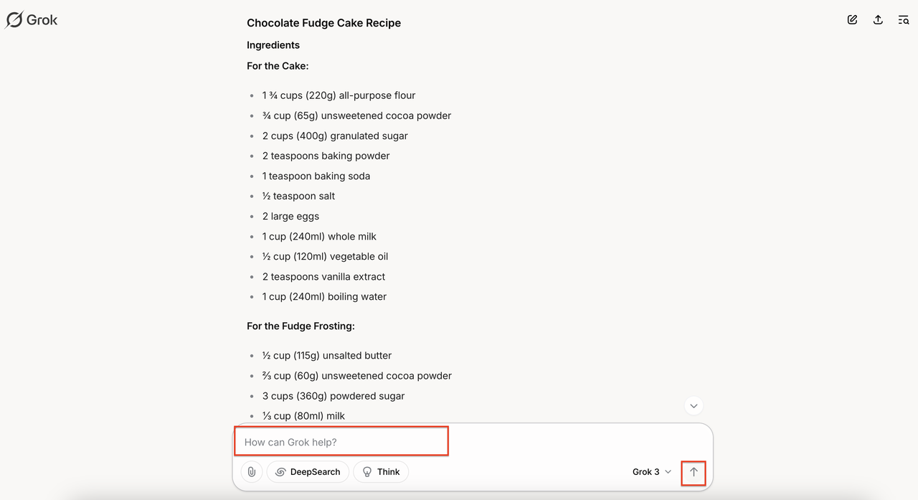Open the share conversation icon
Viewport: 918px width, 500px height.
[x=878, y=20]
